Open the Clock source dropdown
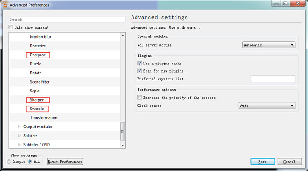 click(x=267, y=106)
